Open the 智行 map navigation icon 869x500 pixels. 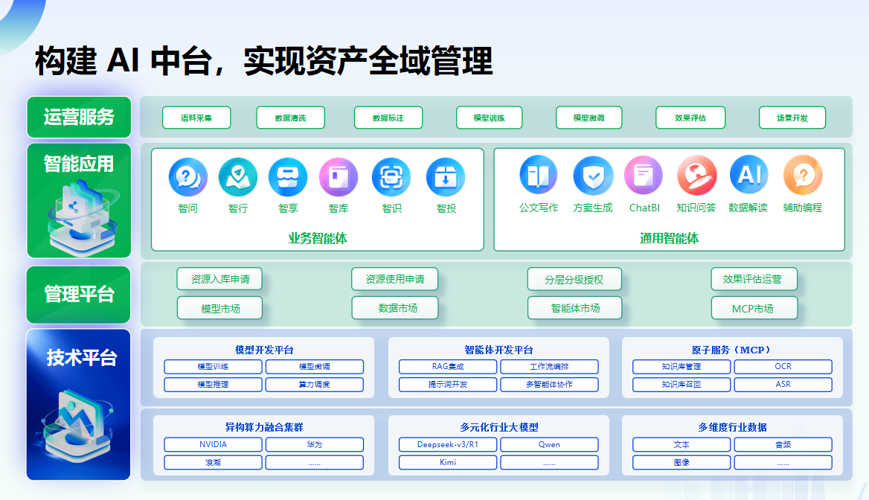[x=238, y=177]
